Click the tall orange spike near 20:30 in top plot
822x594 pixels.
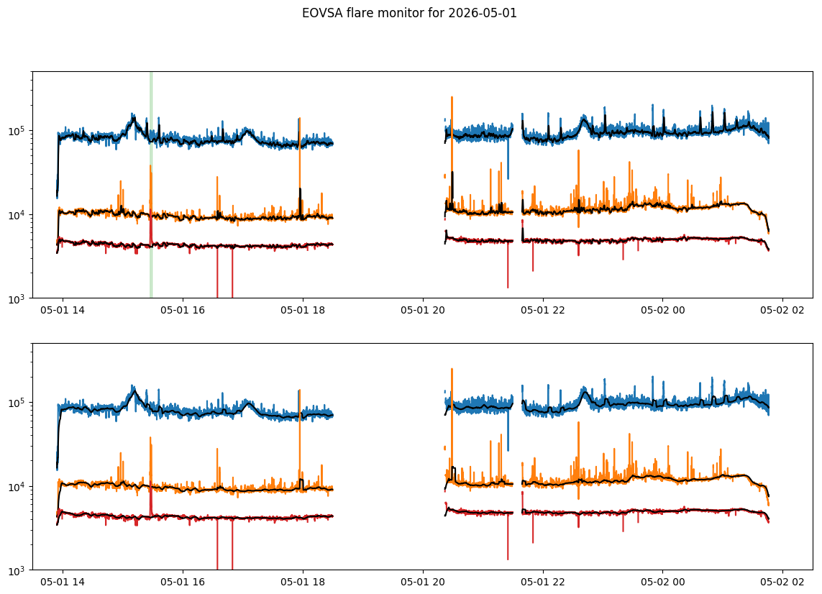[x=452, y=152]
